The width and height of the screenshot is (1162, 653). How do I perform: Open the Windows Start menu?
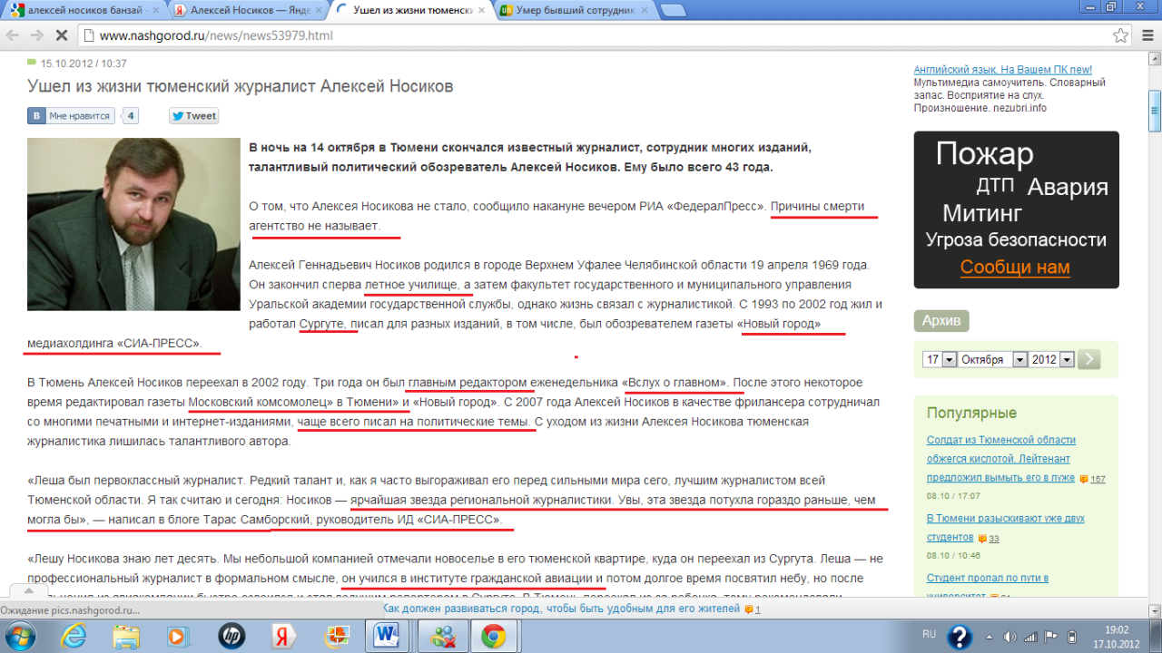pos(20,637)
